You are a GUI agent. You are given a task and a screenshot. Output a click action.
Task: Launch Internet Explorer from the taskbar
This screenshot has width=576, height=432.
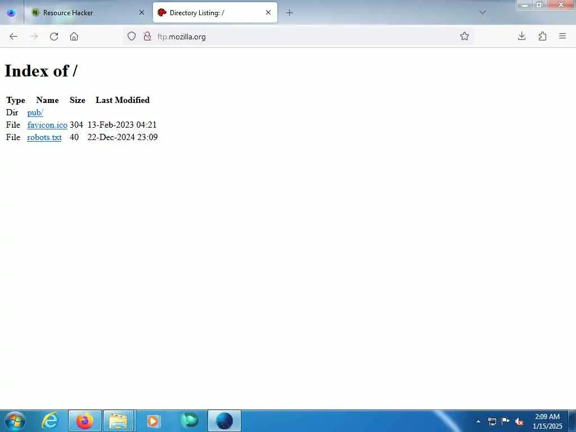pos(50,421)
